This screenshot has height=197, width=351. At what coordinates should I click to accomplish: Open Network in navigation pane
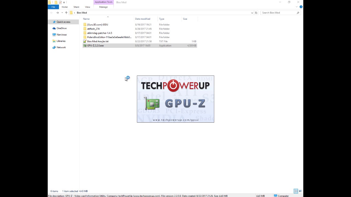click(61, 47)
